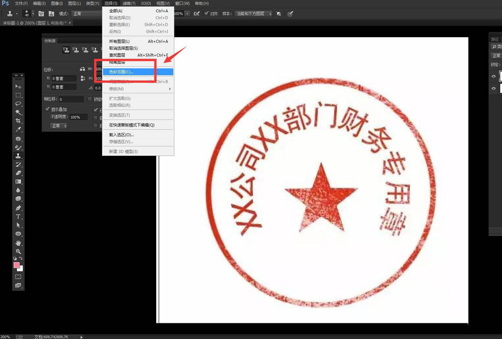Screen dimensions: 502x339
Task: Swap foreground and background colors
Action: pyautogui.click(x=21, y=258)
